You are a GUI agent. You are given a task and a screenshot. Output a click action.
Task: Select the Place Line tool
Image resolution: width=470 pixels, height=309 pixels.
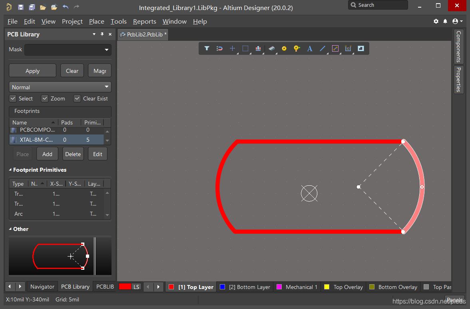tap(323, 48)
